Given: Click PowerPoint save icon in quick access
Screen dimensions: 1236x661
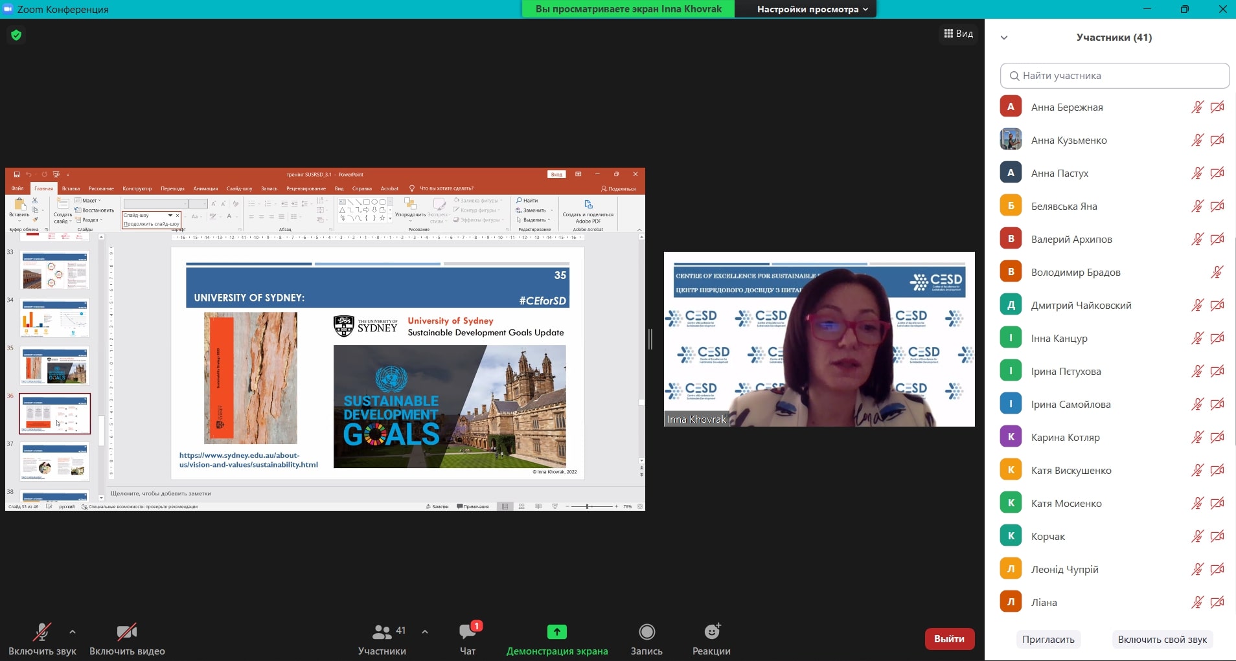Looking at the screenshot, I should click(16, 174).
